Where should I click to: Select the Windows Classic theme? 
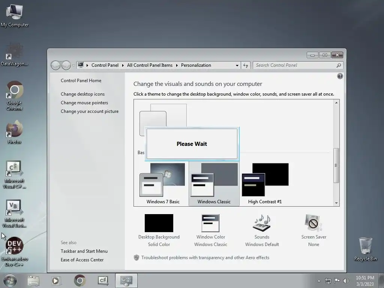tap(214, 184)
